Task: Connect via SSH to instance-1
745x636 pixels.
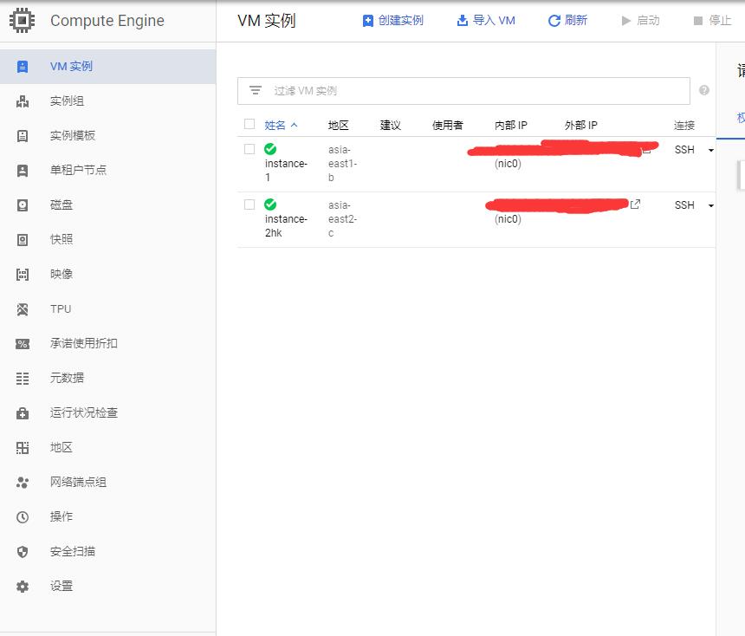Action: click(684, 150)
